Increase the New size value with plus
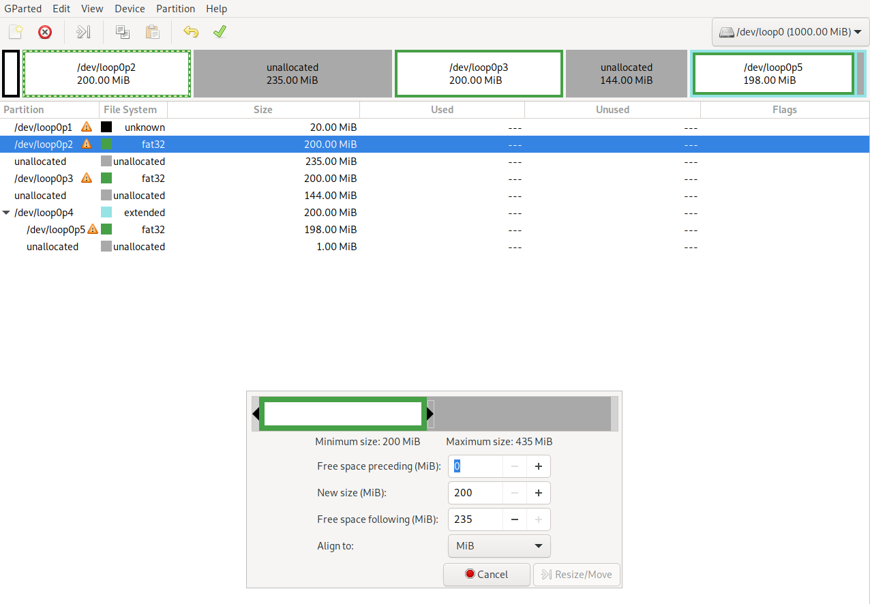870x604 pixels. pyautogui.click(x=538, y=493)
